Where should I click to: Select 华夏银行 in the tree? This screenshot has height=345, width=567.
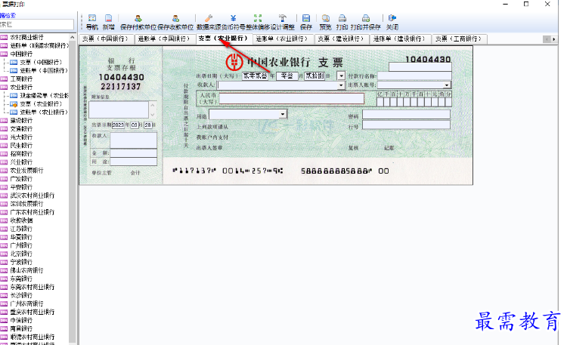(x=21, y=237)
